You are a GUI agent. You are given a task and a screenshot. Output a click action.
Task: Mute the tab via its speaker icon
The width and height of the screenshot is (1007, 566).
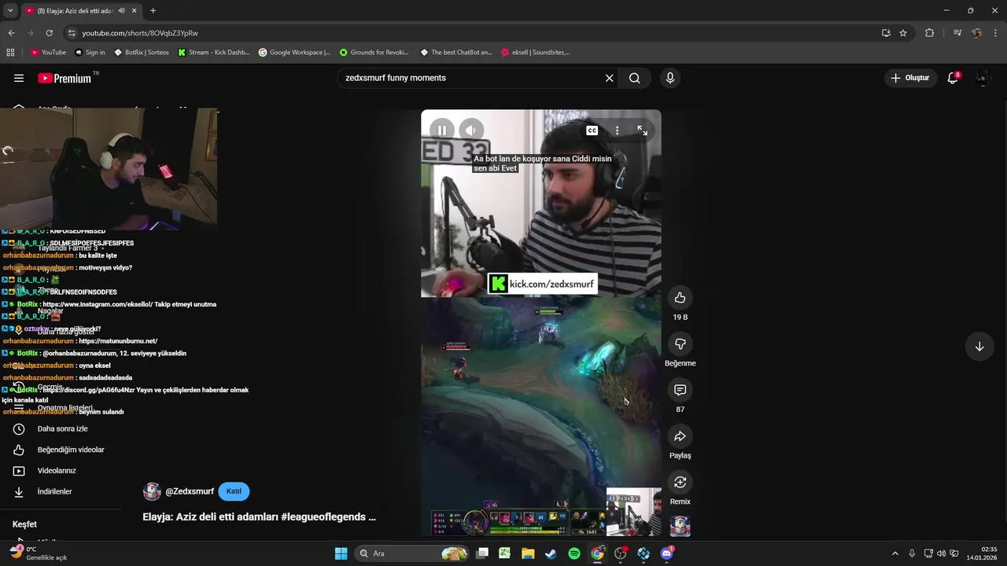click(x=121, y=10)
